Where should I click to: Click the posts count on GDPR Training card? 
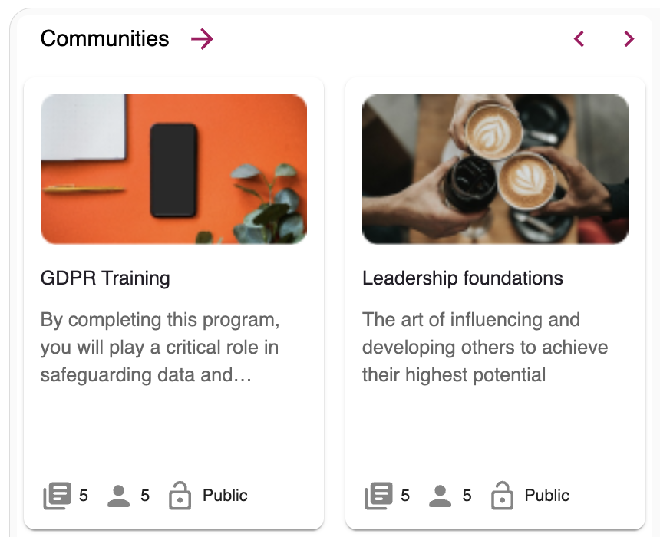pos(84,496)
